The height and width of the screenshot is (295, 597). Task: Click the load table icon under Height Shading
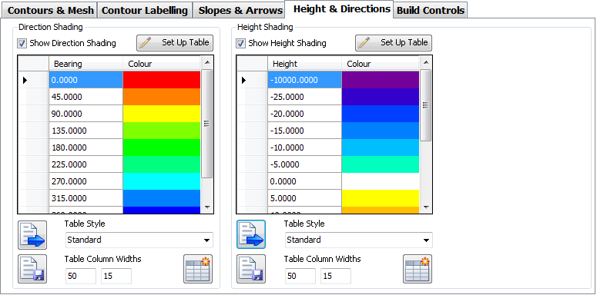pyautogui.click(x=251, y=234)
